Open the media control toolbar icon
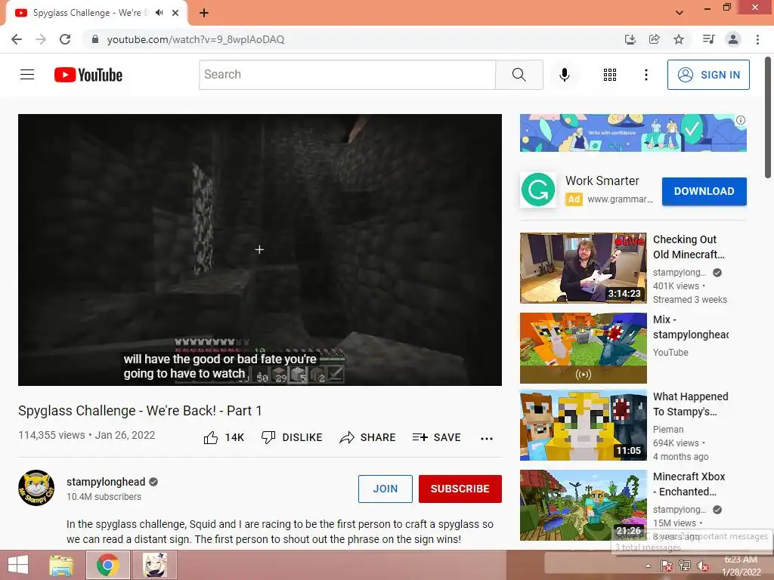774x580 pixels. (708, 39)
